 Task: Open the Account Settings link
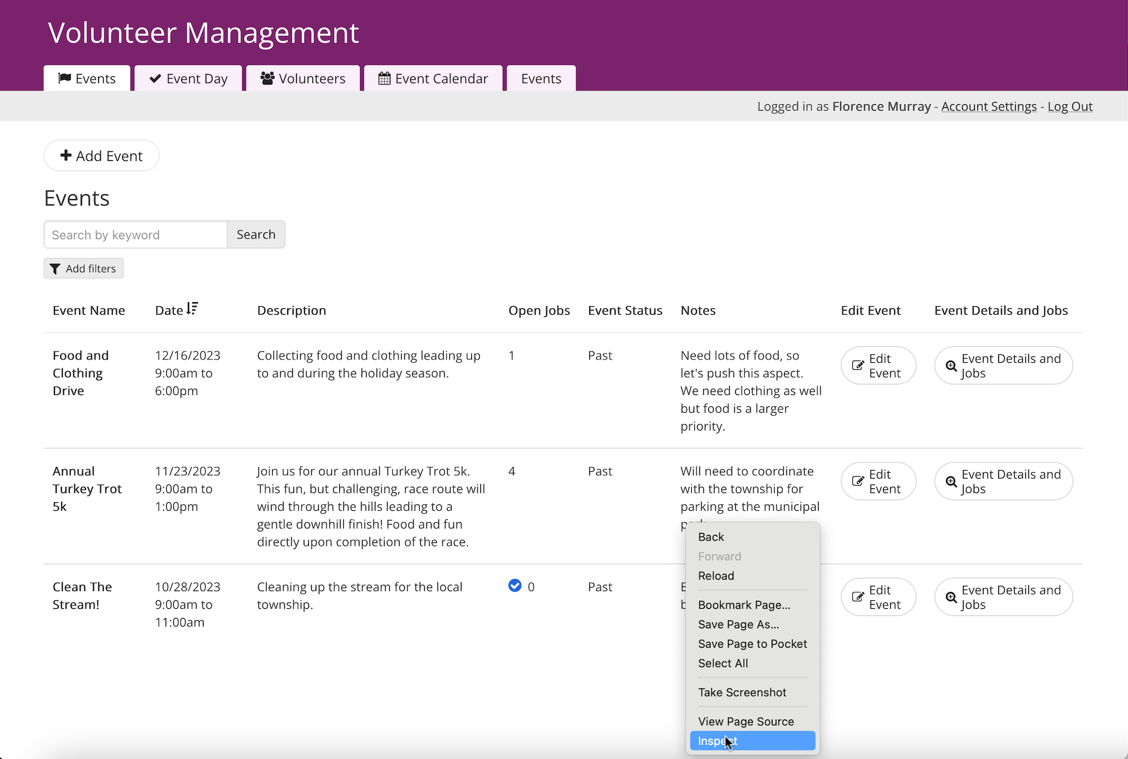pos(989,107)
